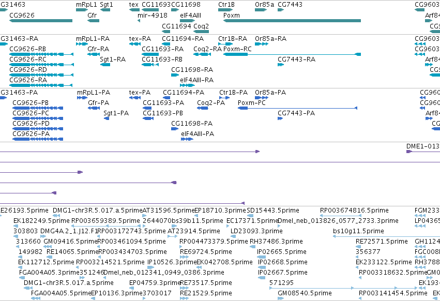This screenshot has width=440, height=301.
Task: Select the Poxm-PC protein label
Action: click(x=251, y=103)
